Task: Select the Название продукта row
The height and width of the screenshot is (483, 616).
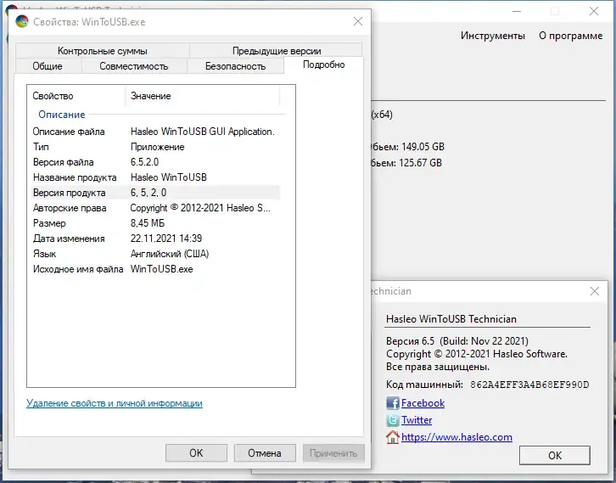Action: [x=155, y=177]
